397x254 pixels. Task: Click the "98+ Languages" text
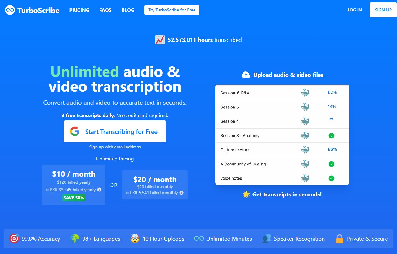point(101,239)
